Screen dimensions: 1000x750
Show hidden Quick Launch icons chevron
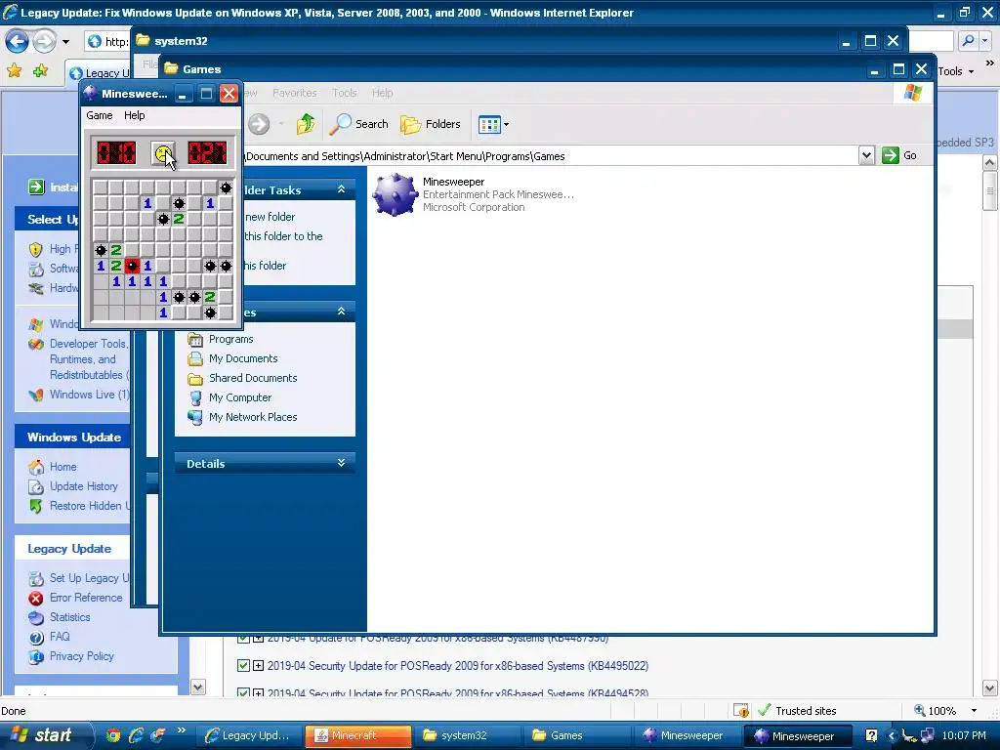pos(181,730)
